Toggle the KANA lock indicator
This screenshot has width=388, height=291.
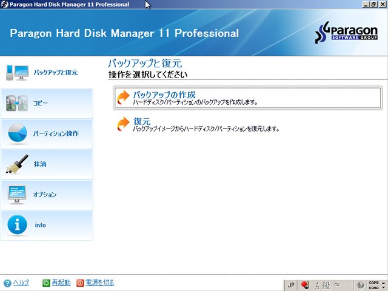(x=373, y=288)
